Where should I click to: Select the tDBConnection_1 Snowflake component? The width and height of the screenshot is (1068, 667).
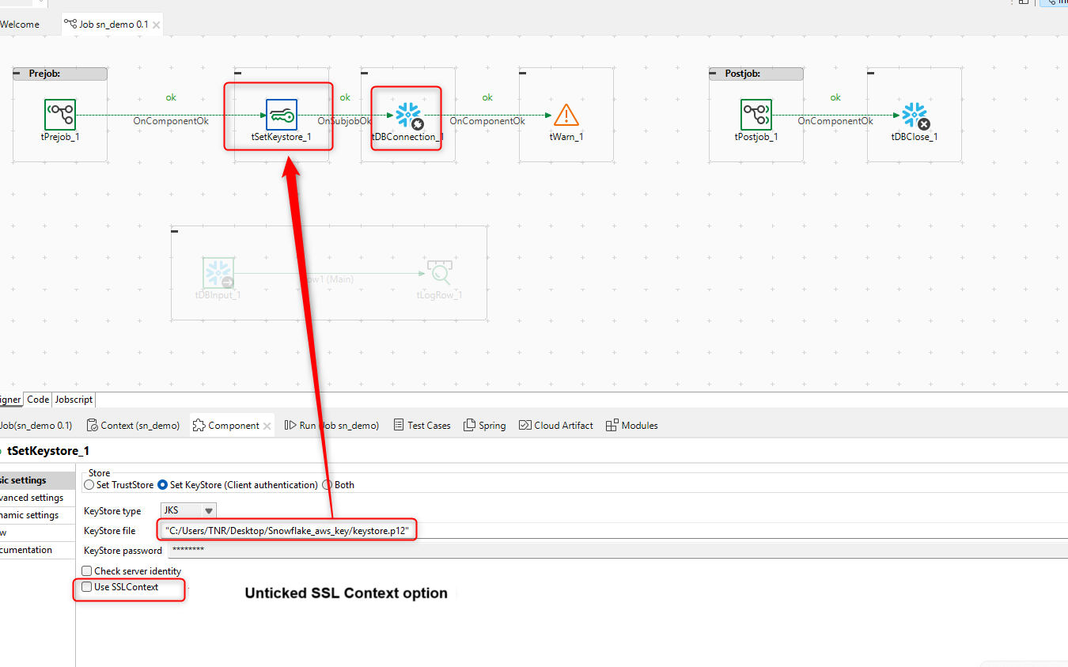pyautogui.click(x=407, y=115)
